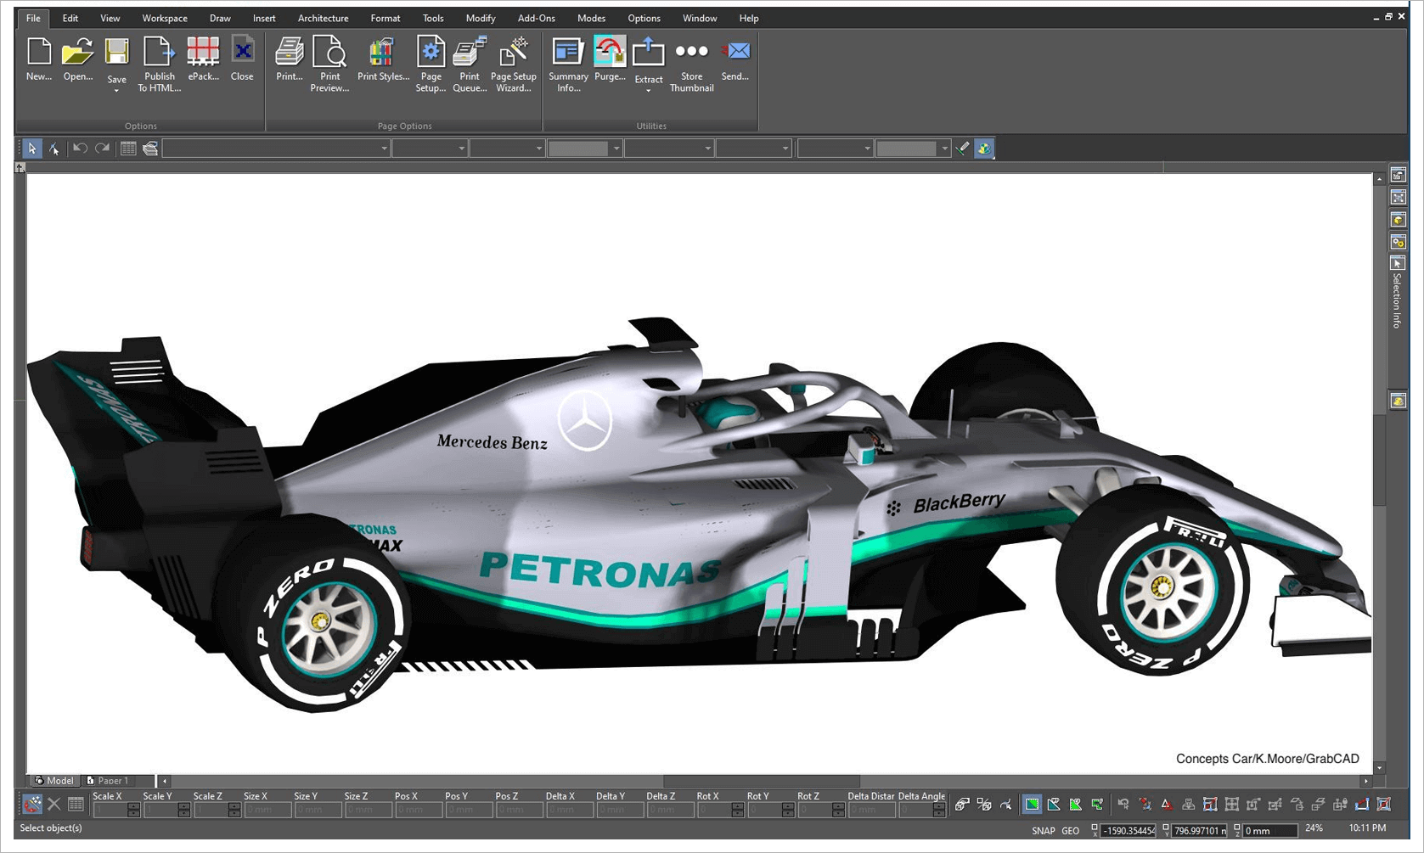The width and height of the screenshot is (1424, 853).
Task: Open the first wide toolbar combo box
Action: [x=276, y=149]
